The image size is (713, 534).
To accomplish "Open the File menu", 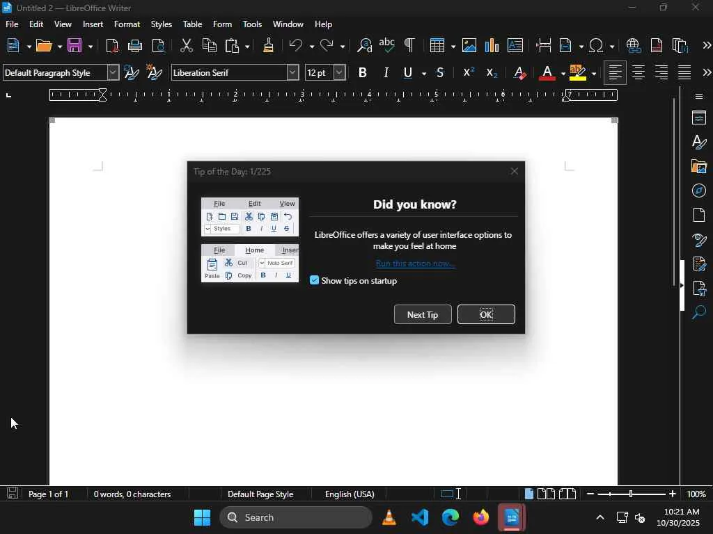I will 12,24.
